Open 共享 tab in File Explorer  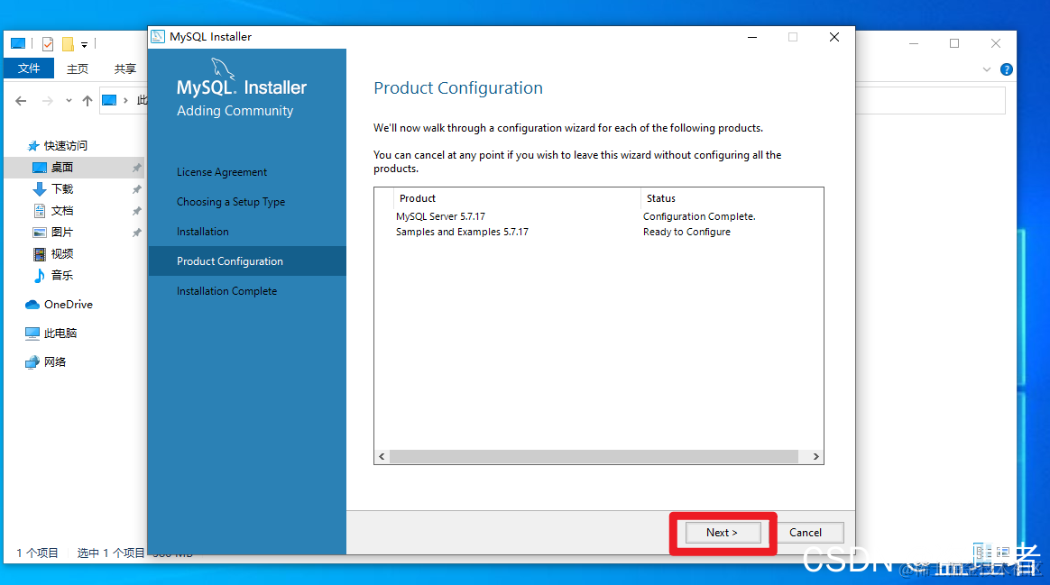click(x=125, y=69)
